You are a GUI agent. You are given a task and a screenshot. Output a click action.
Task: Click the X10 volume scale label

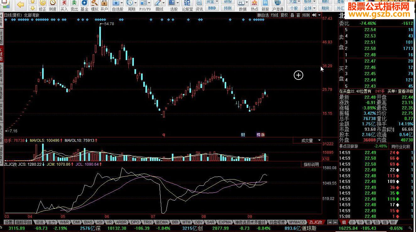[x=326, y=159]
